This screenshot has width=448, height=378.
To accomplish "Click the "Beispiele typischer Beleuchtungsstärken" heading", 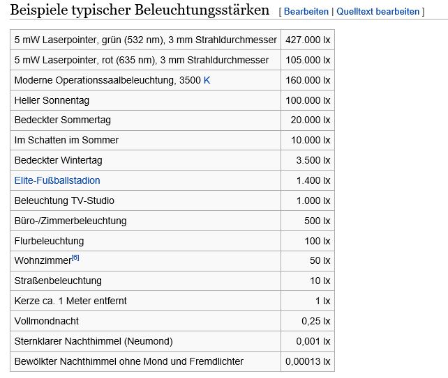I will (140, 10).
